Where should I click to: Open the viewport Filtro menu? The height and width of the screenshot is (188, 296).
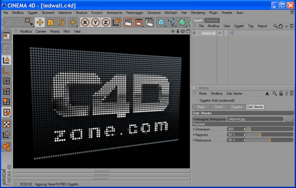(67, 31)
